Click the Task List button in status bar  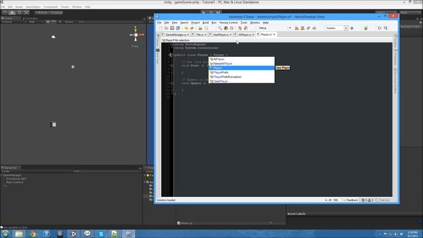383,200
